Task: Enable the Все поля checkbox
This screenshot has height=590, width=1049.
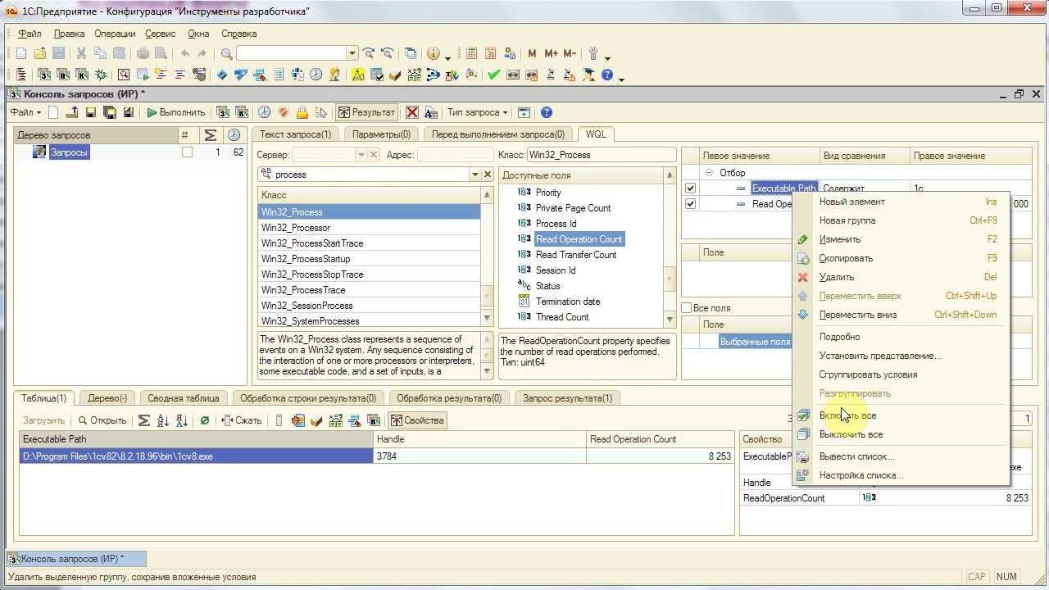Action: pyautogui.click(x=687, y=308)
